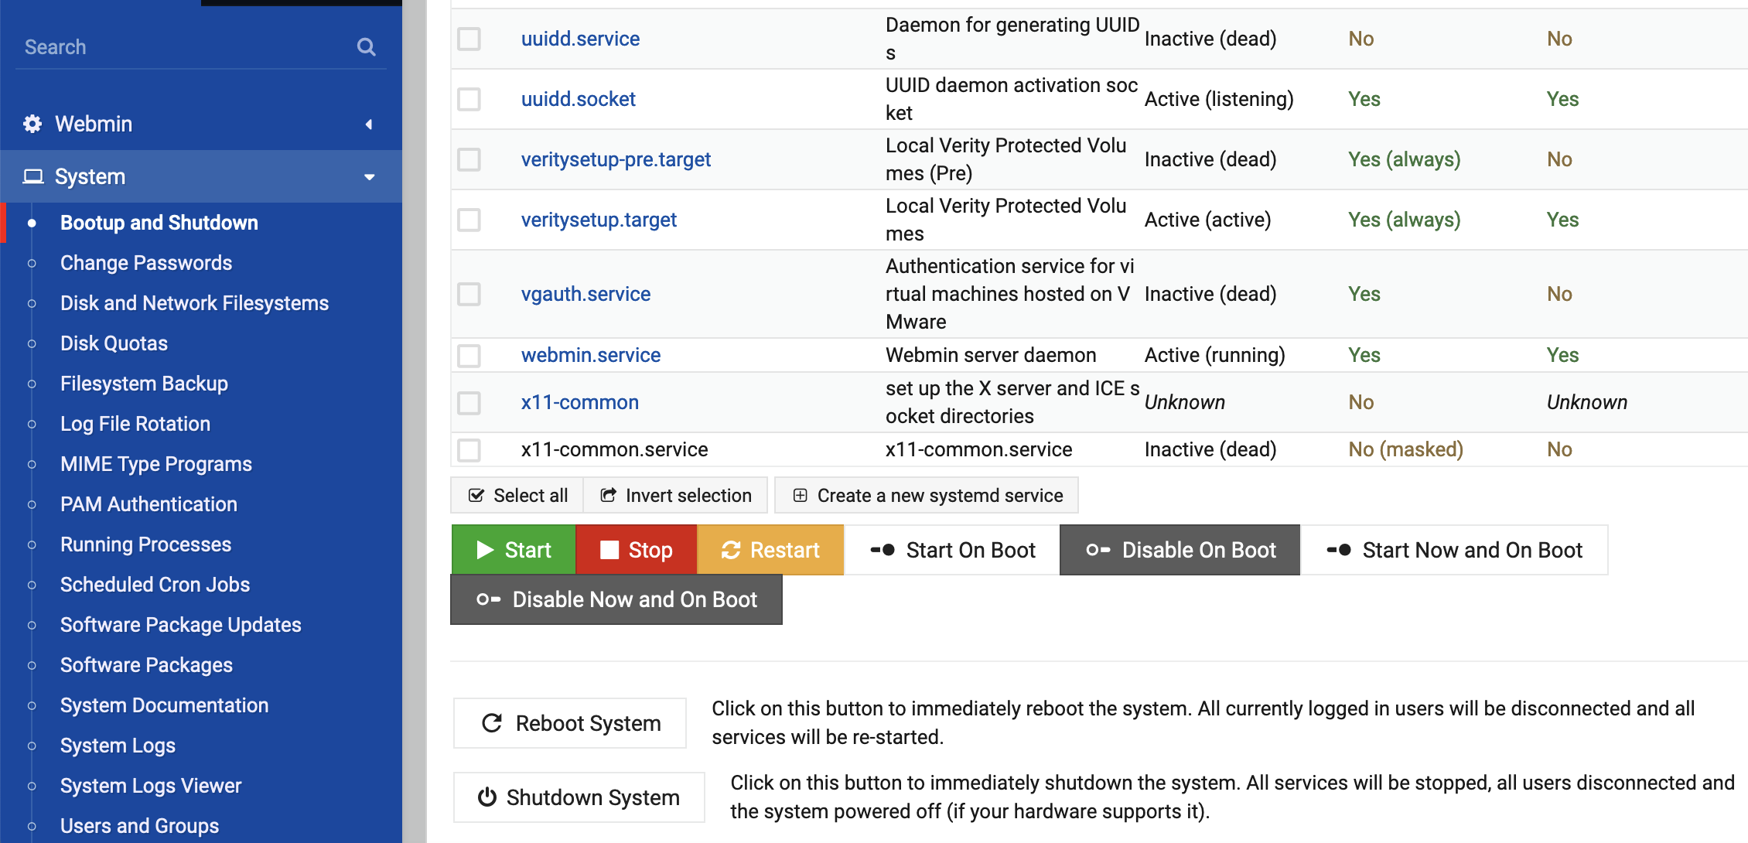The height and width of the screenshot is (843, 1748).
Task: Open Filesystem Backup menu item
Action: (145, 384)
